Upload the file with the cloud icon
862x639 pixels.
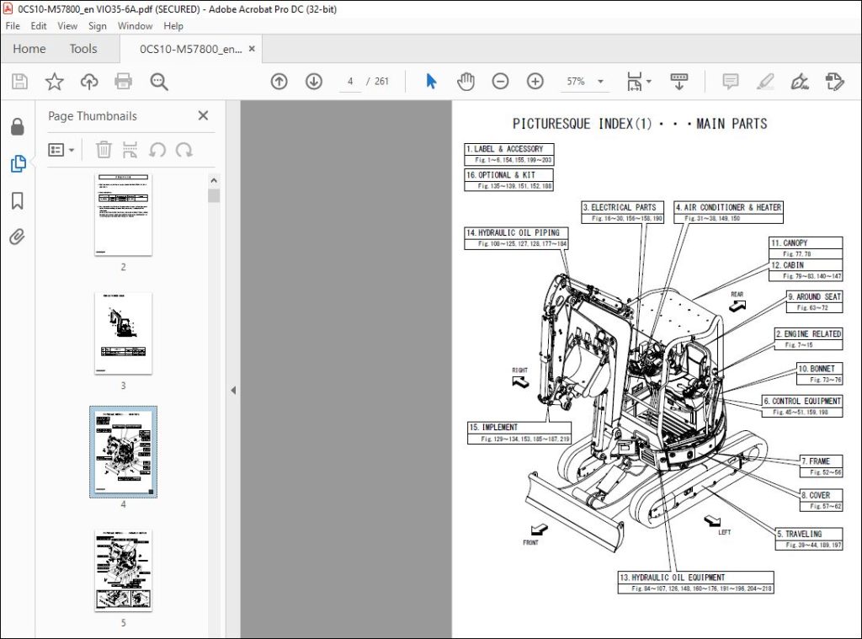click(x=89, y=82)
